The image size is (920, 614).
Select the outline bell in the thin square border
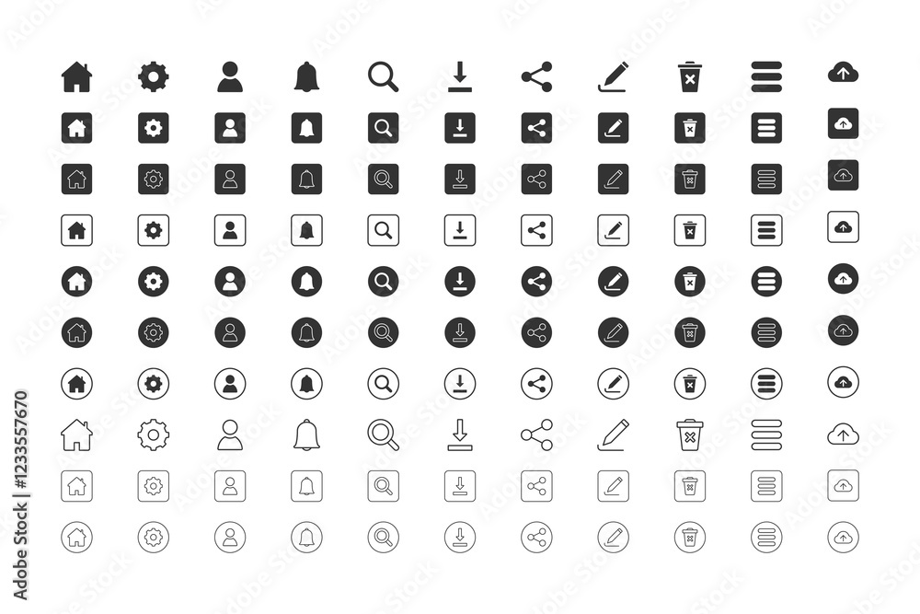[306, 486]
